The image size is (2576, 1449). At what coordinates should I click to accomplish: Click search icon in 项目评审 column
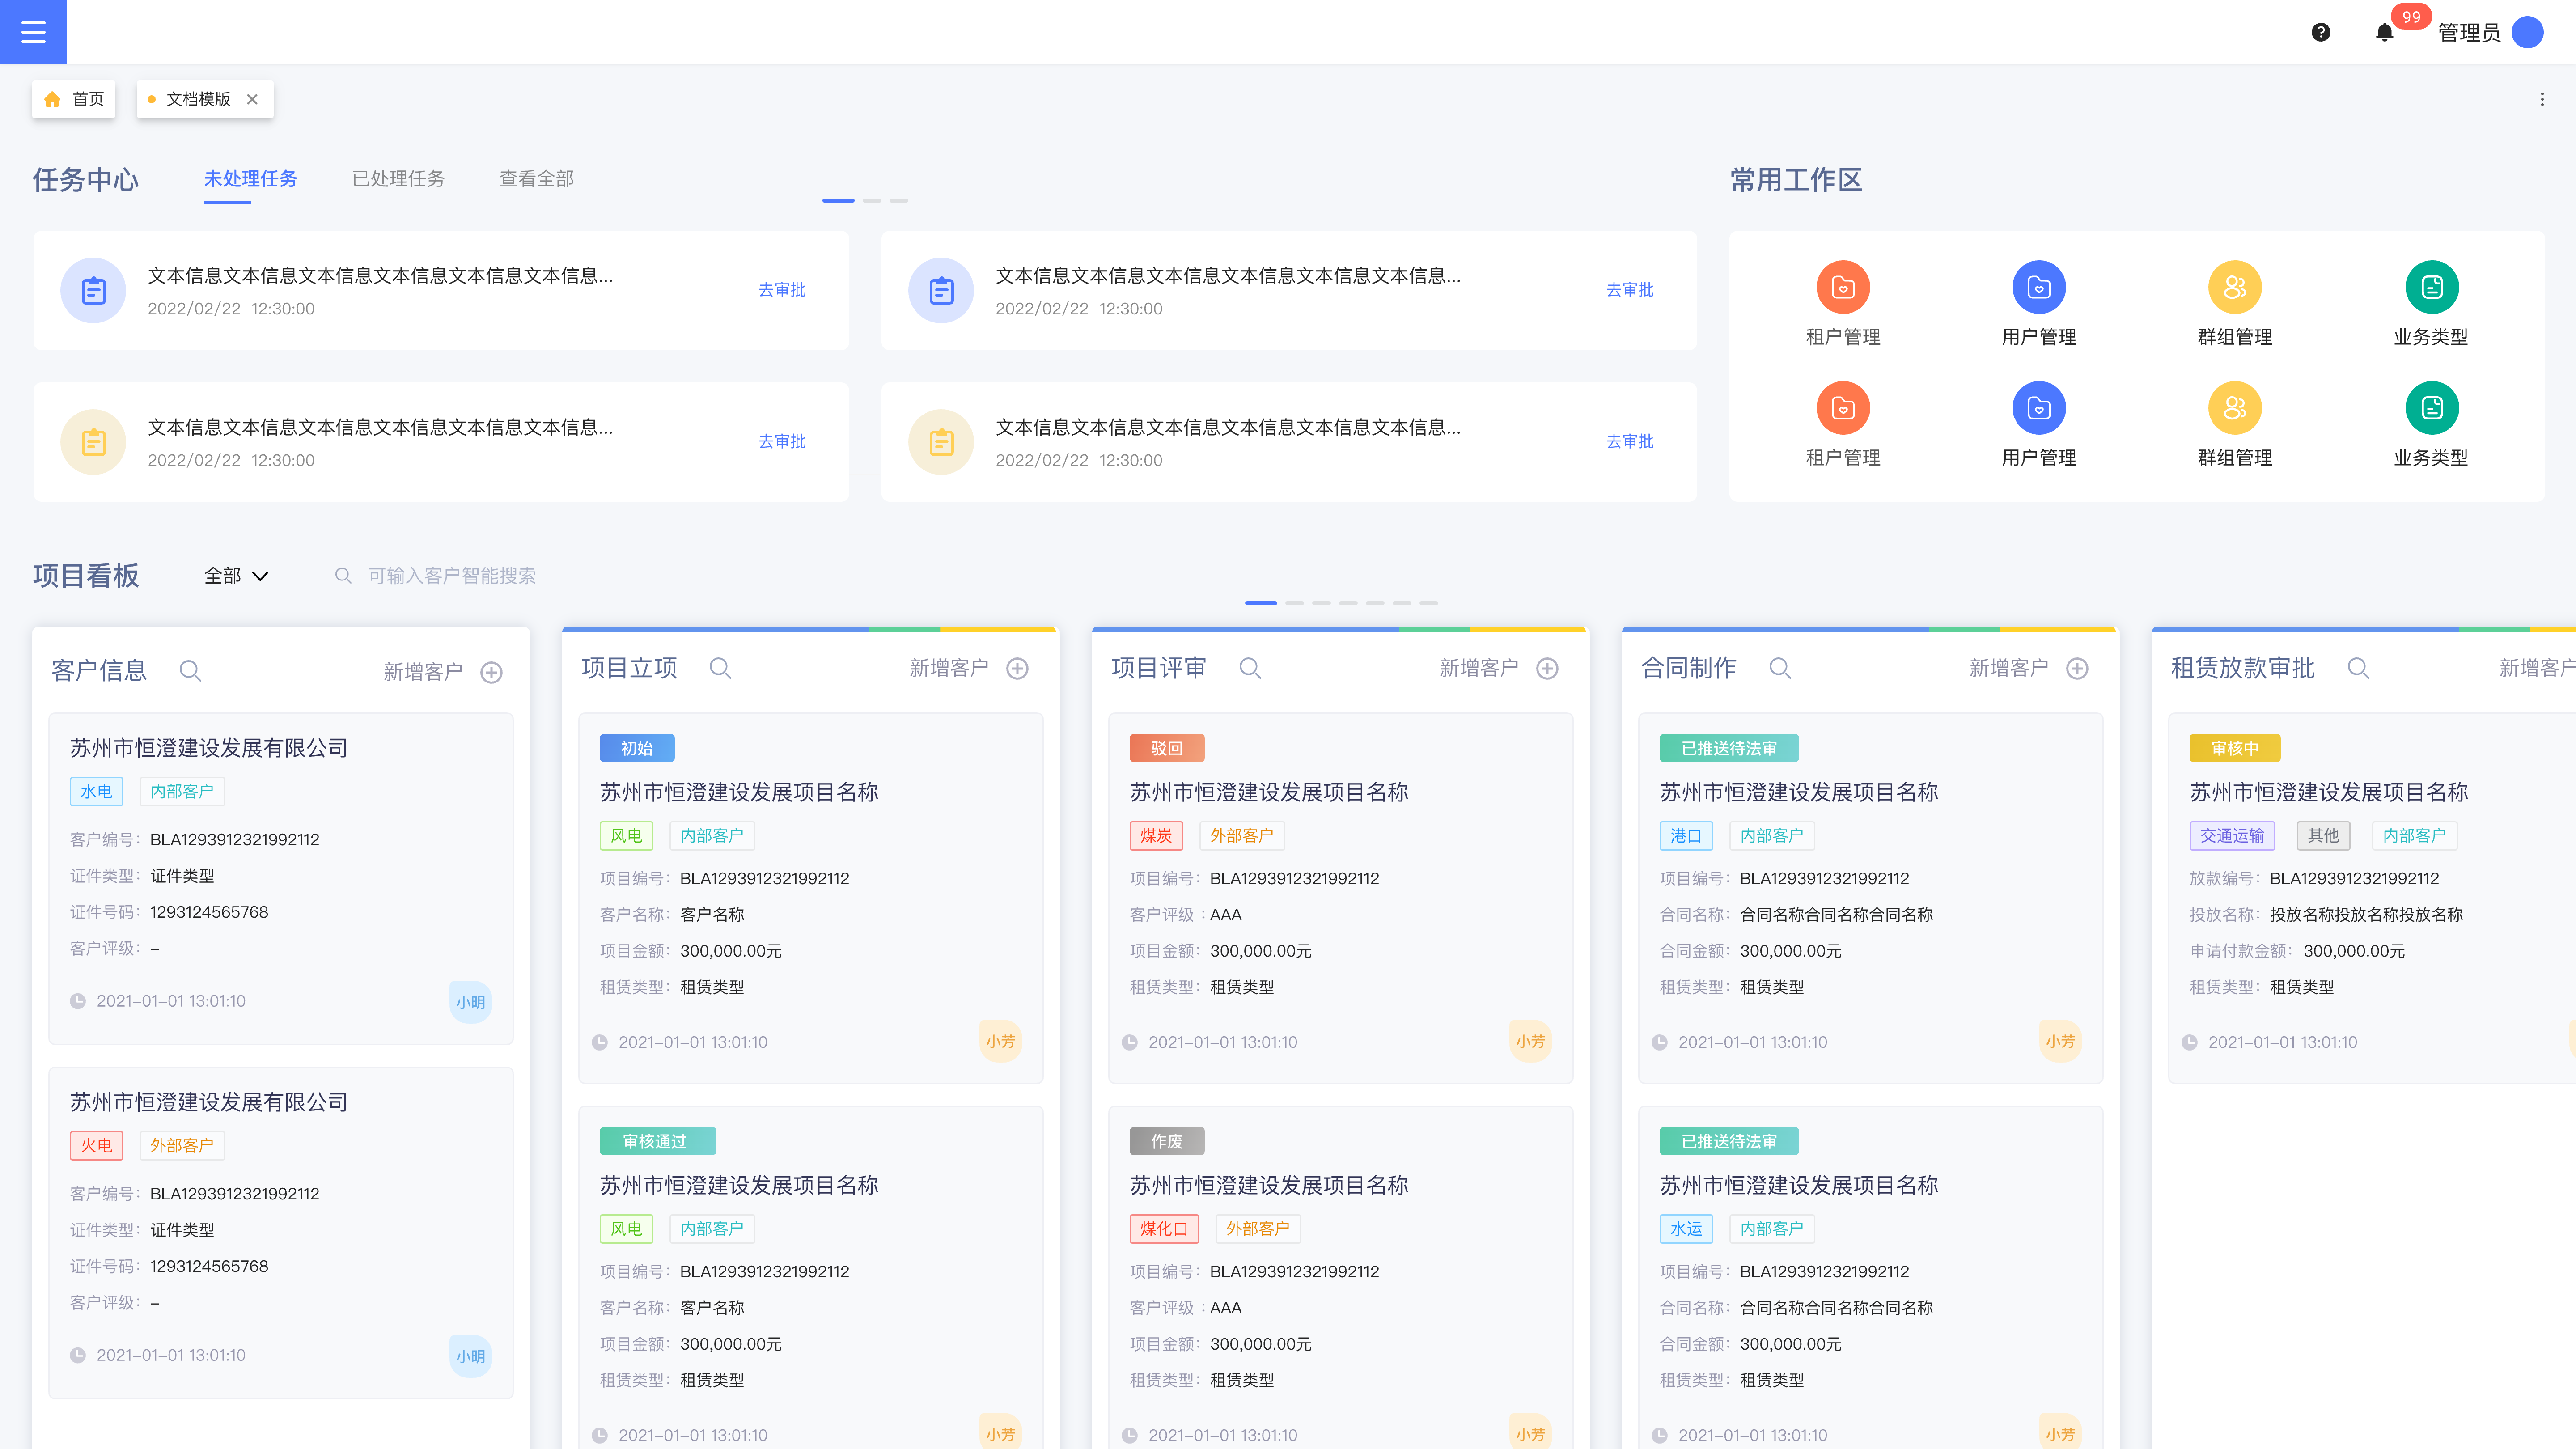[x=1250, y=668]
